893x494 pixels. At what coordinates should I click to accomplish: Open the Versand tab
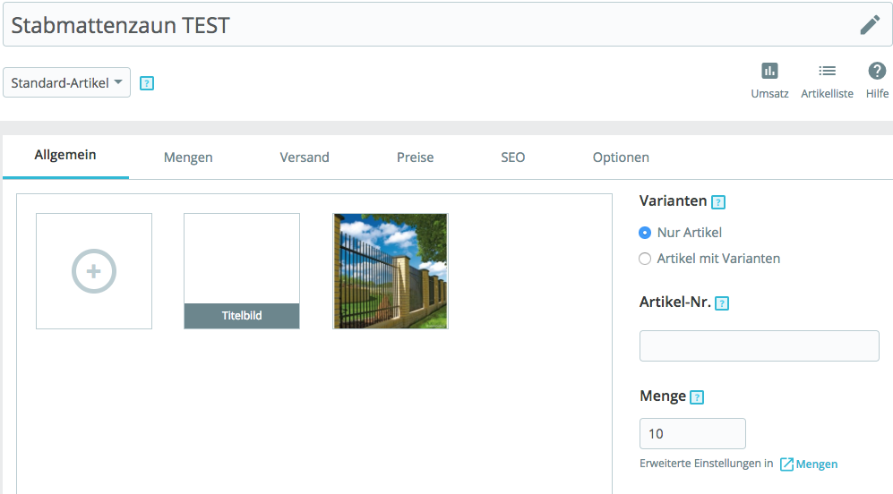(305, 158)
